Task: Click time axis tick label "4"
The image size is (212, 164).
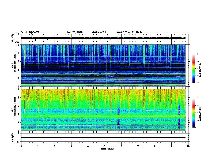Action: pos(88,146)
